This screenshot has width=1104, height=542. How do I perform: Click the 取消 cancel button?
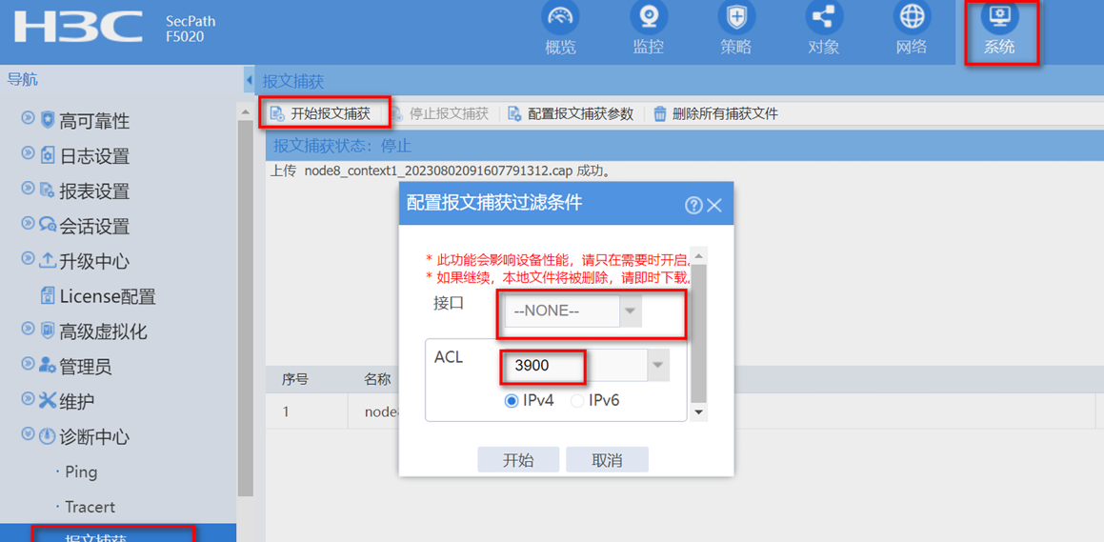pos(607,460)
